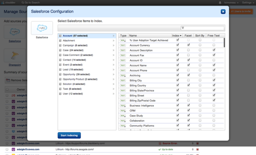Click adaigle@coveo.com on the seagate row
256x155 pixels.
tap(28, 149)
